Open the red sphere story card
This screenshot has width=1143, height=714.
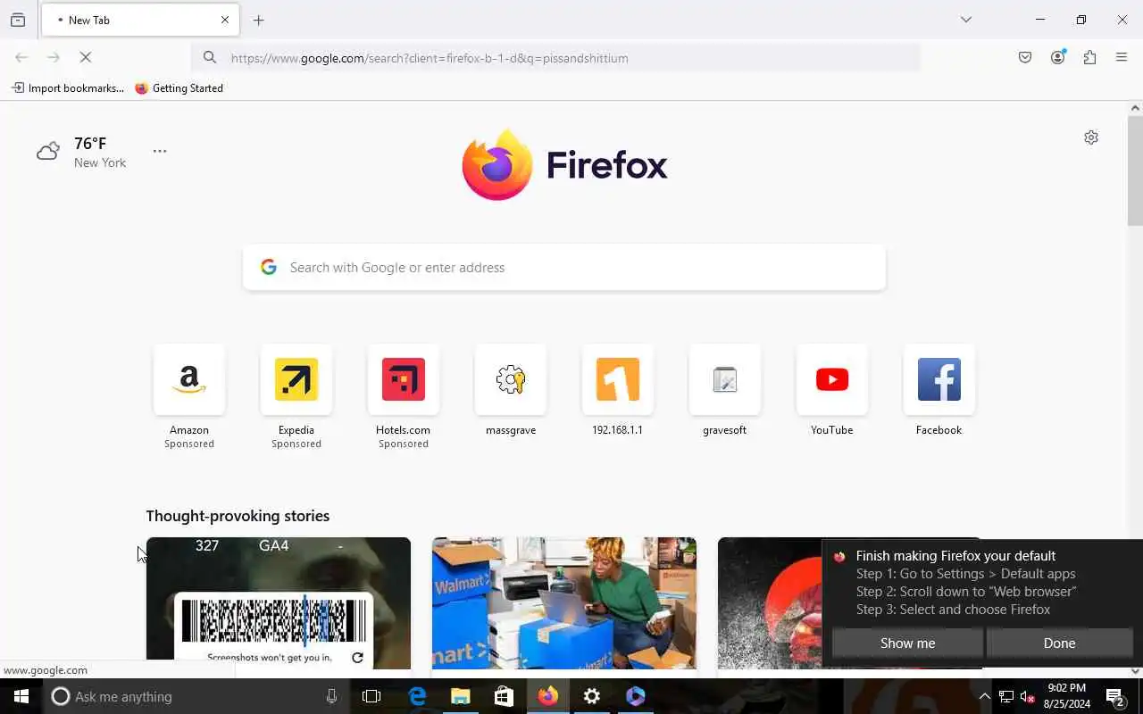point(770,602)
